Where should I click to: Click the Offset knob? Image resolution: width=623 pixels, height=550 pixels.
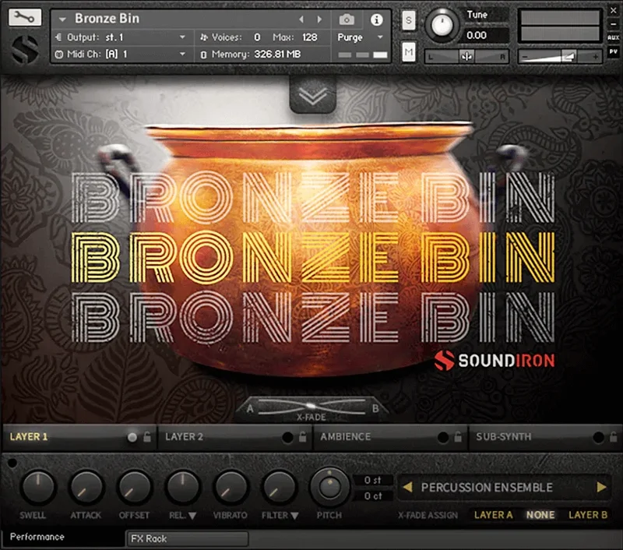pos(134,487)
